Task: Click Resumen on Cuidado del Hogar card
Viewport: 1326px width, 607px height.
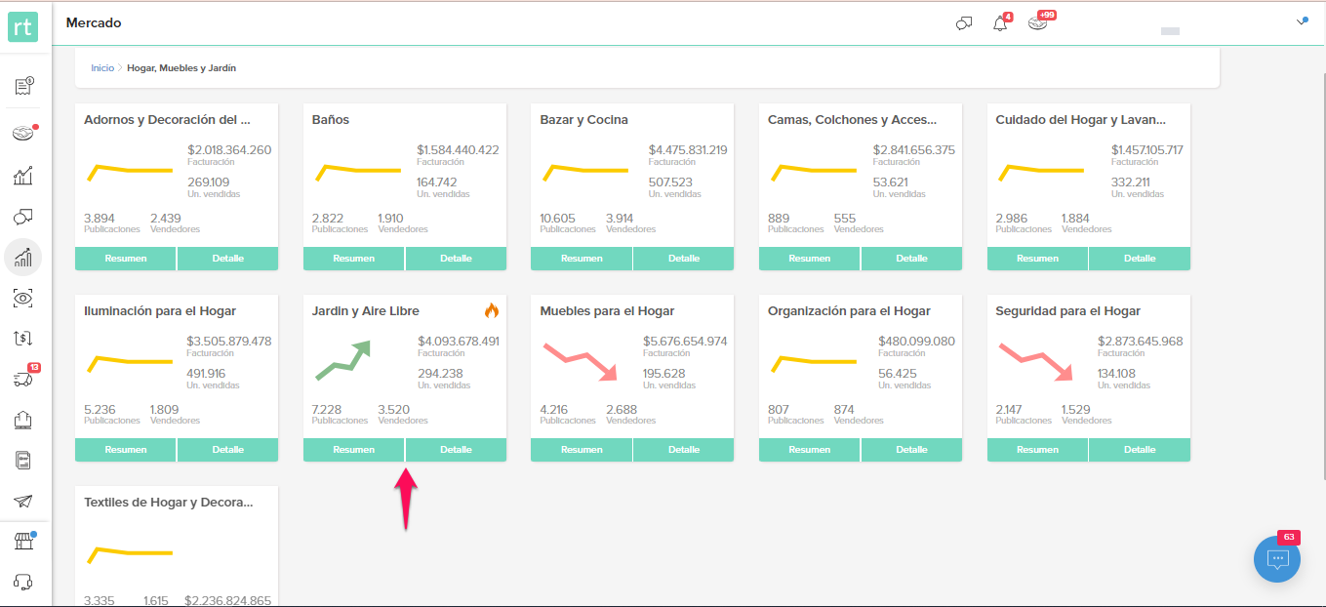Action: click(x=1037, y=259)
